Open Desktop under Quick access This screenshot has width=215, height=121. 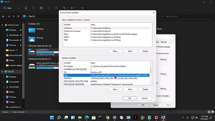(13, 30)
